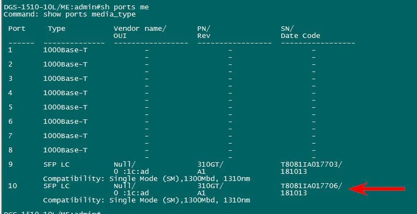Click port 10 date code 181013
The width and height of the screenshot is (417, 214).
[294, 193]
